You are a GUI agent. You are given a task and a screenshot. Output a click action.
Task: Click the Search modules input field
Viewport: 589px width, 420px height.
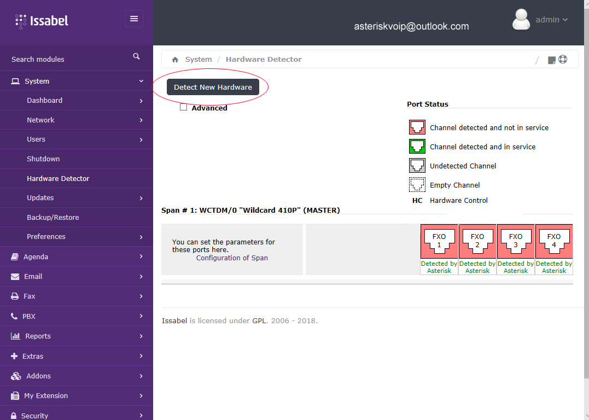66,59
